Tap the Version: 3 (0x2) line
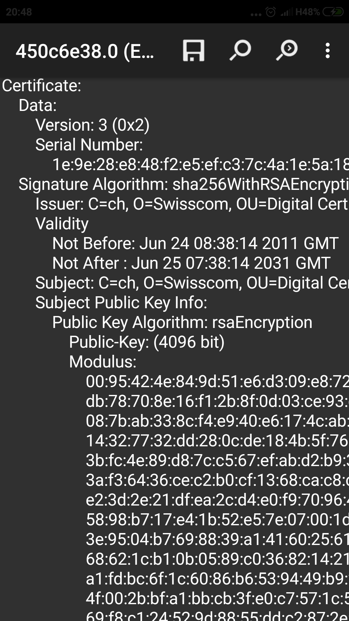This screenshot has height=621, width=349. tap(92, 125)
